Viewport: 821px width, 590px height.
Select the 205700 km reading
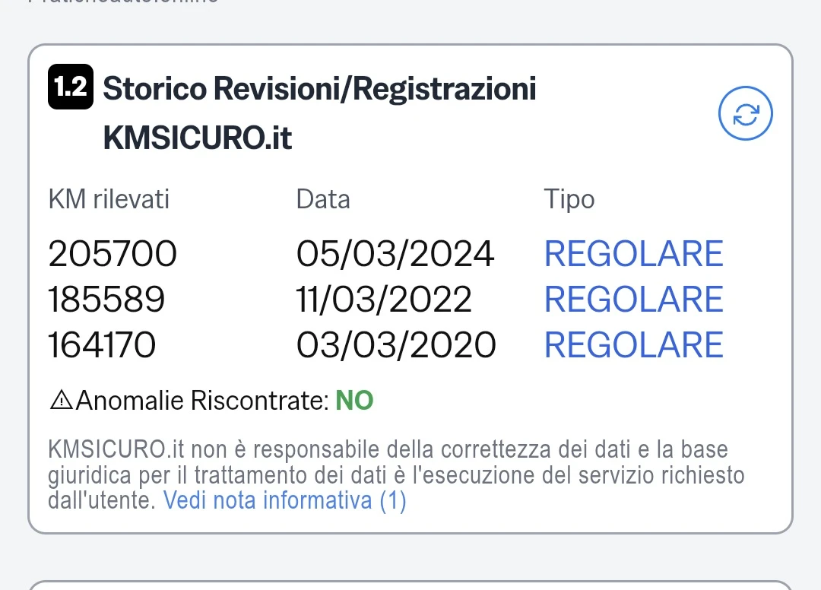tap(113, 254)
